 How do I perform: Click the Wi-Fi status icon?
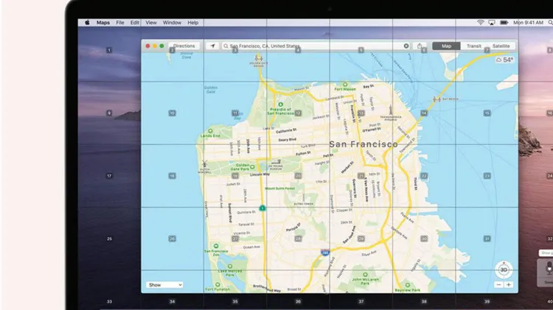(480, 23)
